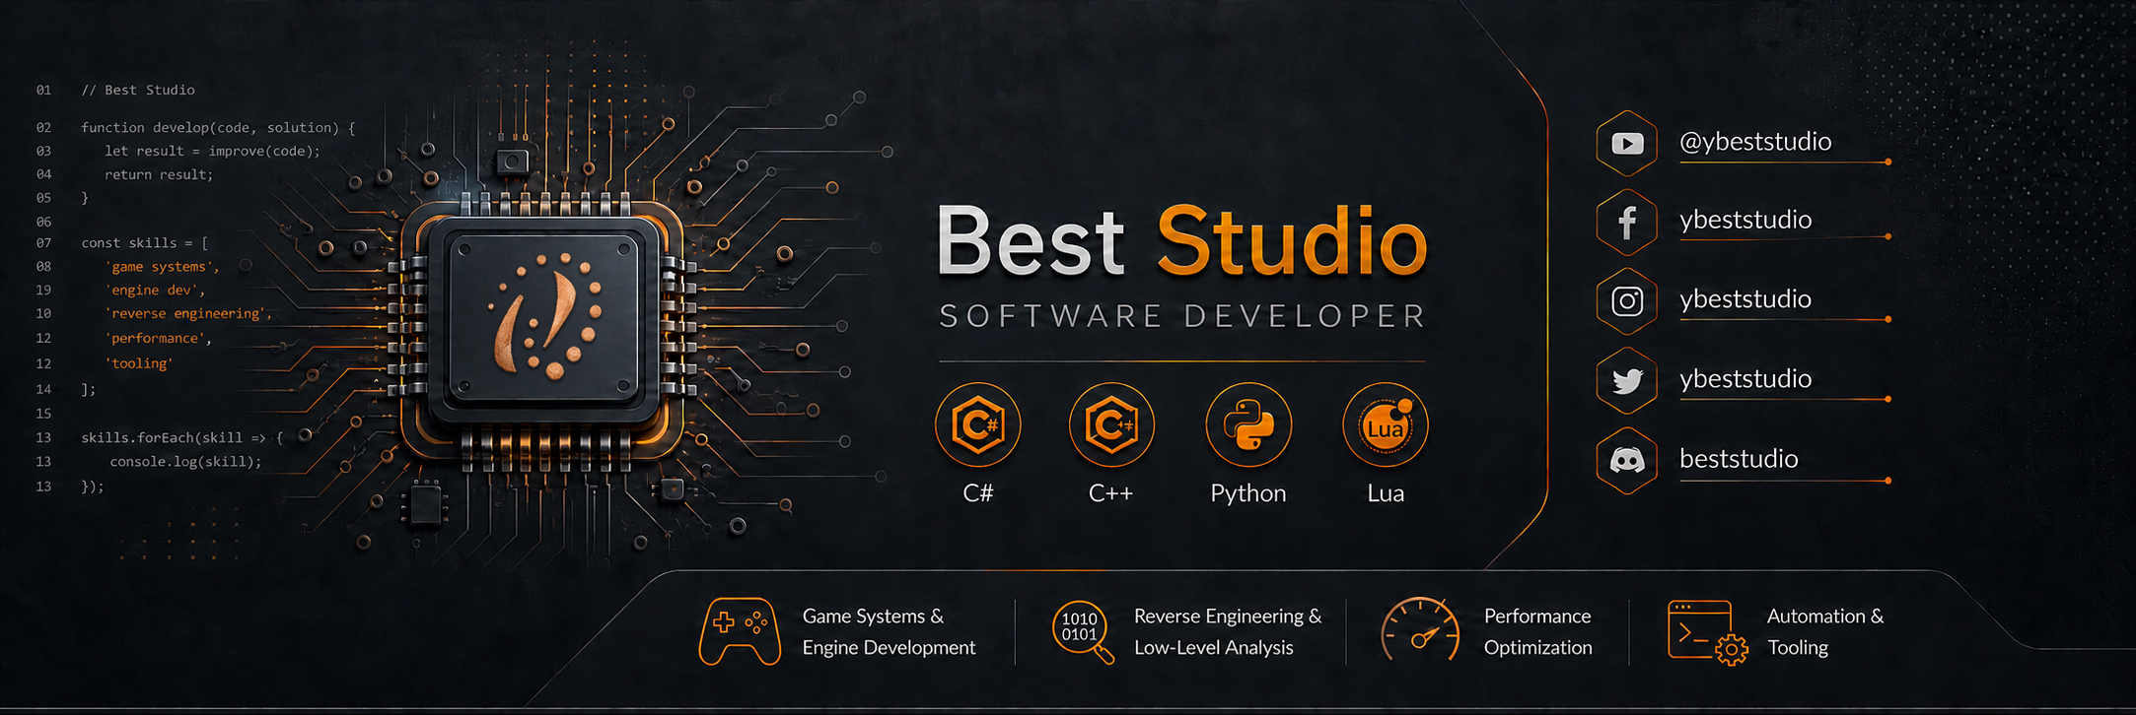The height and width of the screenshot is (715, 2136).
Task: Open the @ybeststudio YouTube handle
Action: tap(1755, 142)
